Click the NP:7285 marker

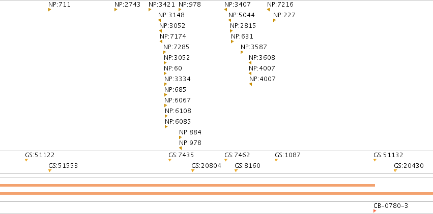click(x=164, y=52)
